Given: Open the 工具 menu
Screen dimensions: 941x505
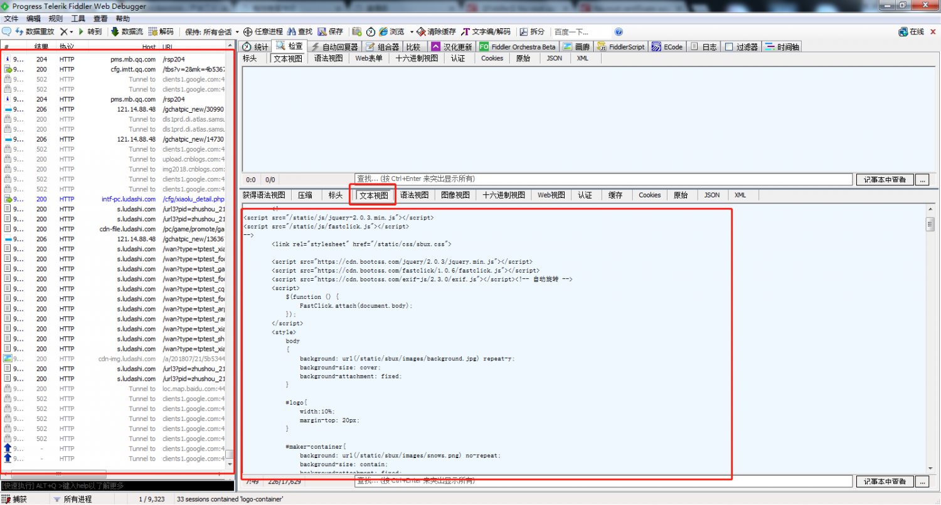Looking at the screenshot, I should pos(78,19).
